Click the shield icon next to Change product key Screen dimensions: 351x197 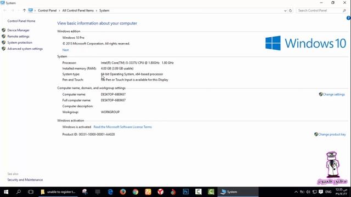click(x=316, y=135)
